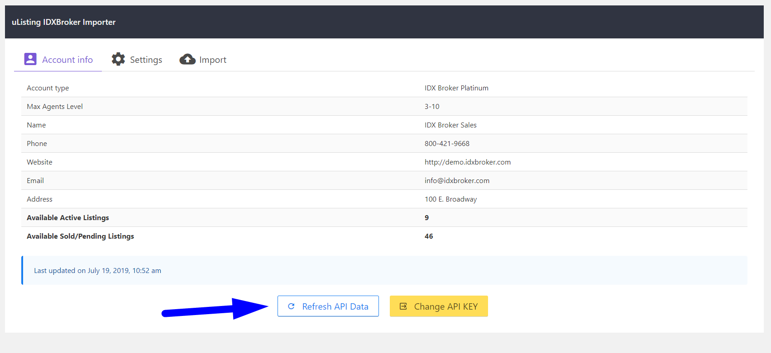Click the Settings gear icon
Viewport: 771px width, 353px height.
pos(118,59)
